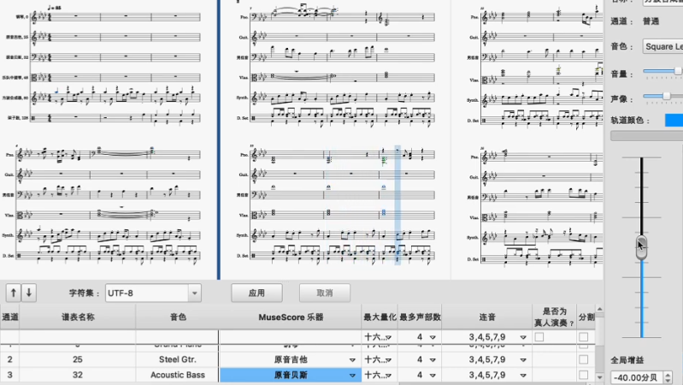Click the MuseScore 乐器 column header
This screenshot has width=683, height=385.
[x=291, y=317]
